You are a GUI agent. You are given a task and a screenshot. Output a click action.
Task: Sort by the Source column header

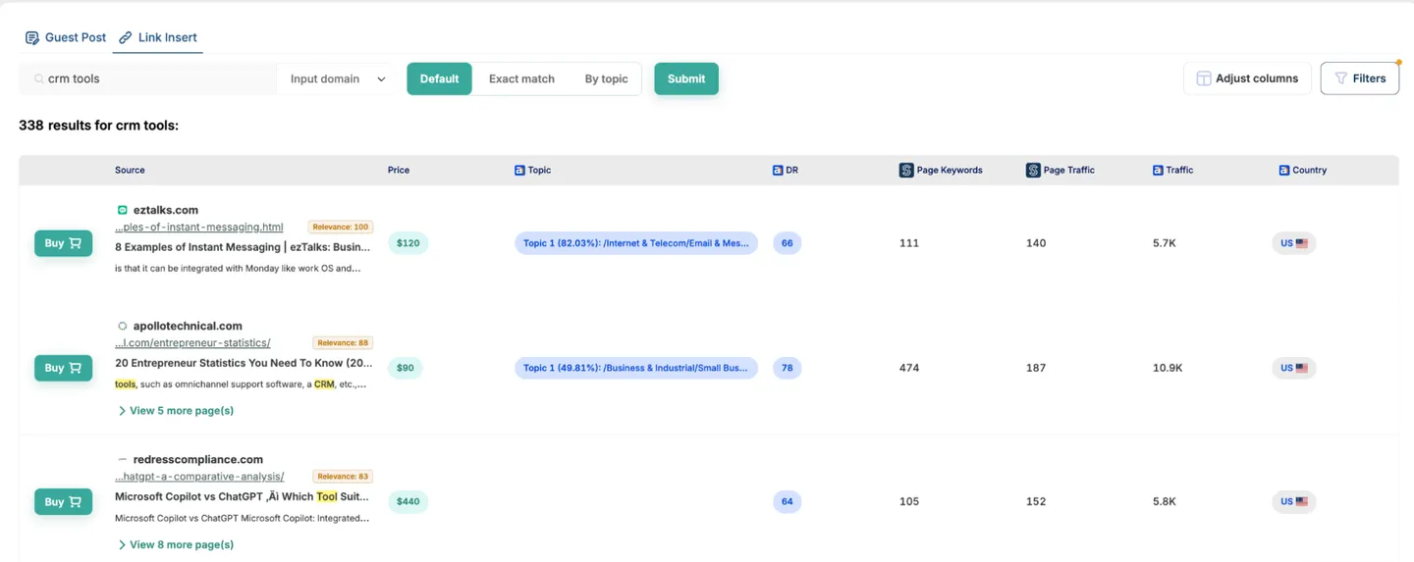[130, 170]
